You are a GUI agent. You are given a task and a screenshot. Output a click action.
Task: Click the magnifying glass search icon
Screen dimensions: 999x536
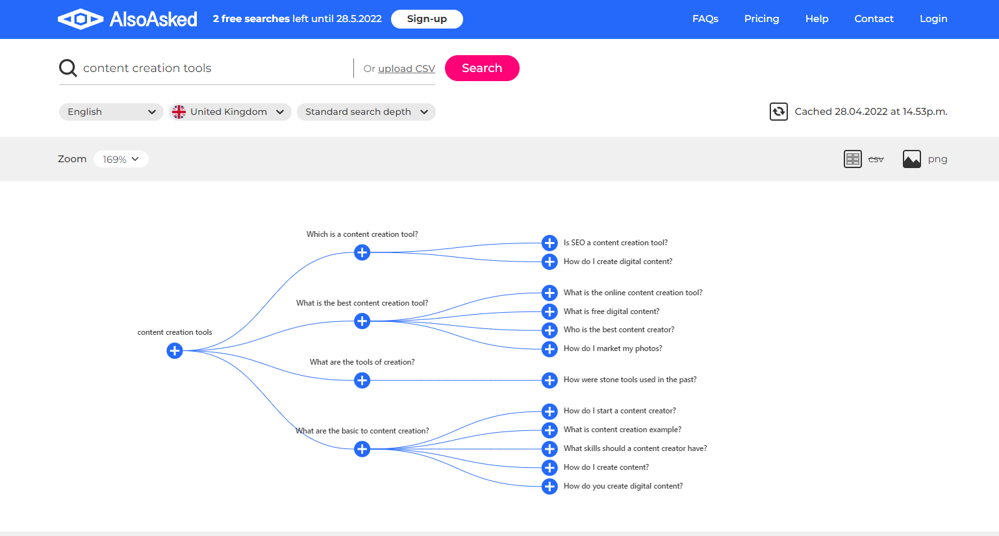(x=68, y=68)
